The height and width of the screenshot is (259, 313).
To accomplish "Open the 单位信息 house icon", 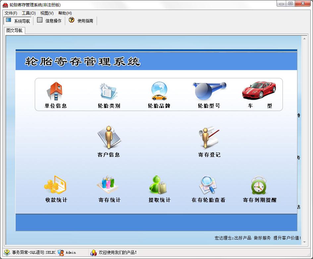I will tap(55, 91).
